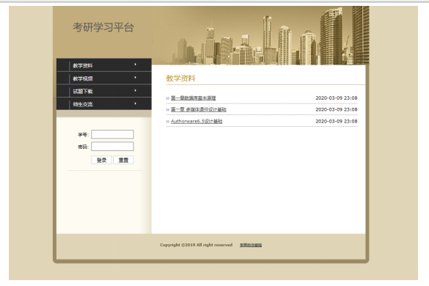Screen dimensions: 429x286
Task: Click the arrow beside 教学资料 menu
Action: tap(136, 65)
